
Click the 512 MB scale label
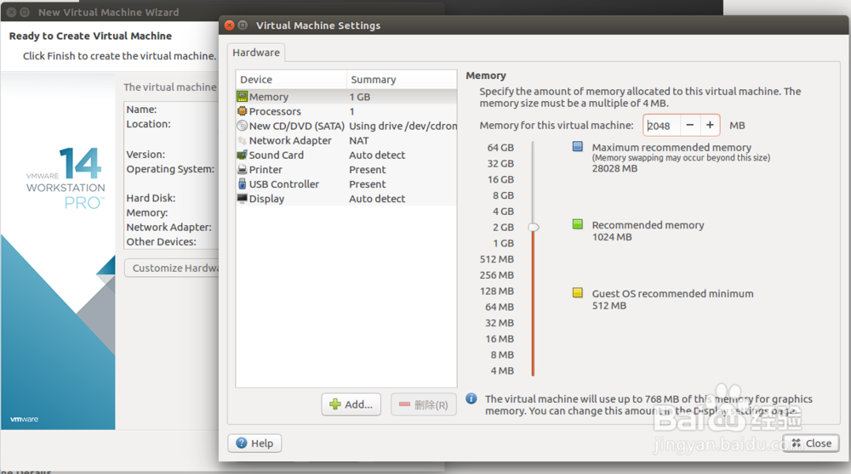(497, 259)
